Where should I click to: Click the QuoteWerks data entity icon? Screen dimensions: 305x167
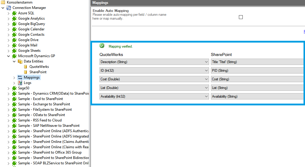click(x=26, y=67)
